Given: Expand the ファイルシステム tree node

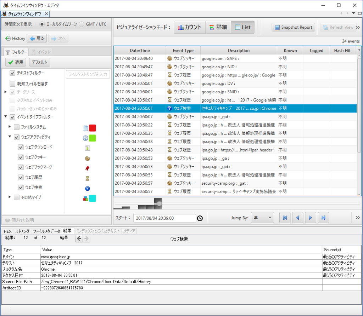Looking at the screenshot, I should (10, 126).
